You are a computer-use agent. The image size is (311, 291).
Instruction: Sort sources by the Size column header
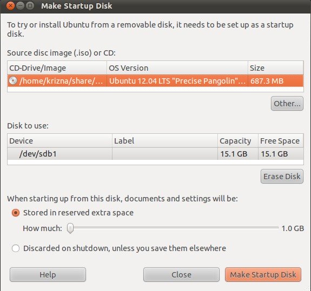tap(276, 68)
